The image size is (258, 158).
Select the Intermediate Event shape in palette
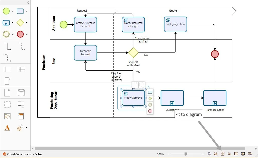(x=6, y=34)
